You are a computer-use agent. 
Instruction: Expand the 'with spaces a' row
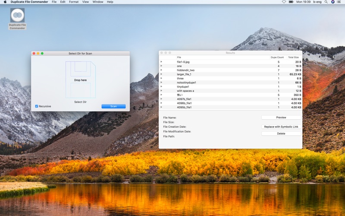(161, 91)
